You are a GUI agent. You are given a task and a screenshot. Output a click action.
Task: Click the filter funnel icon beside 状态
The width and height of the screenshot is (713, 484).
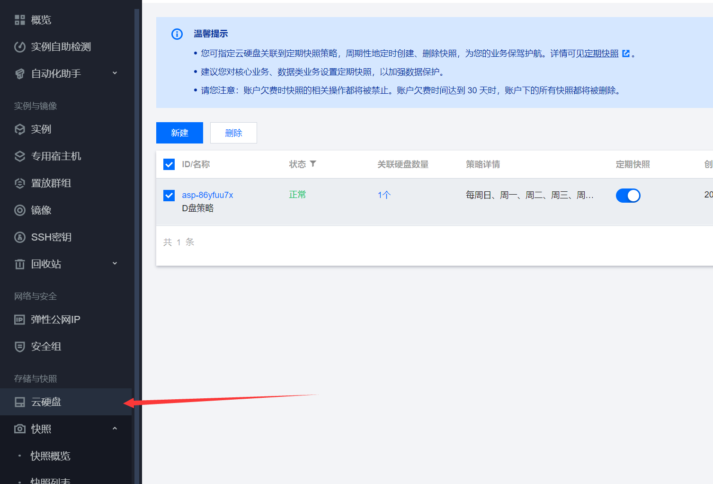pos(313,164)
